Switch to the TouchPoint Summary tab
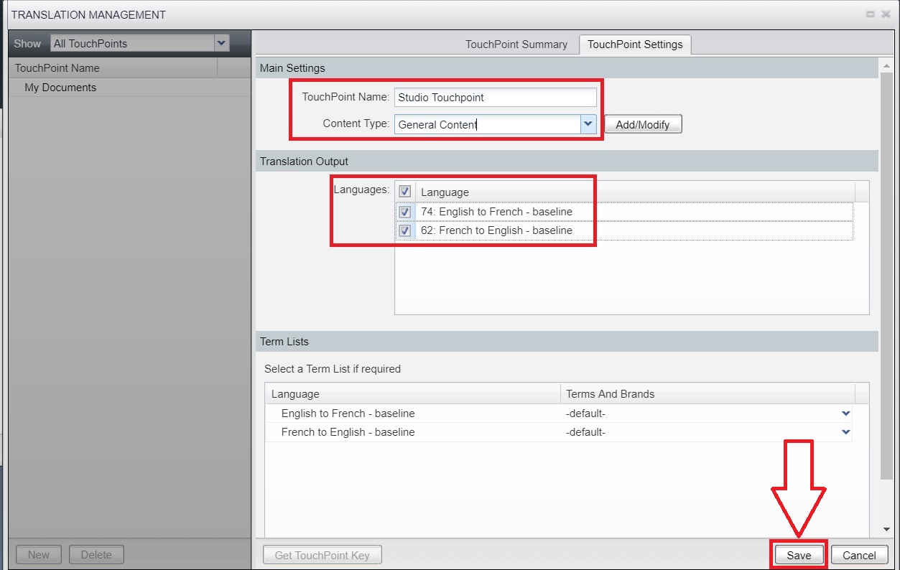900x570 pixels. click(516, 45)
